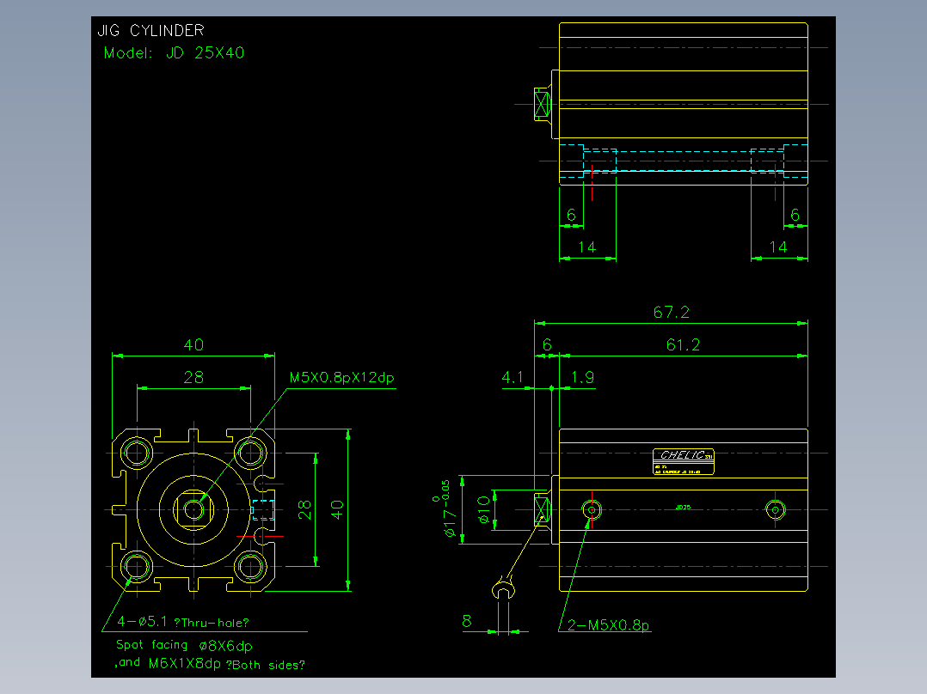Click the '4-ø5.1 Thru-hole' note
Image resolution: width=927 pixels, height=694 pixels.
pyautogui.click(x=182, y=622)
